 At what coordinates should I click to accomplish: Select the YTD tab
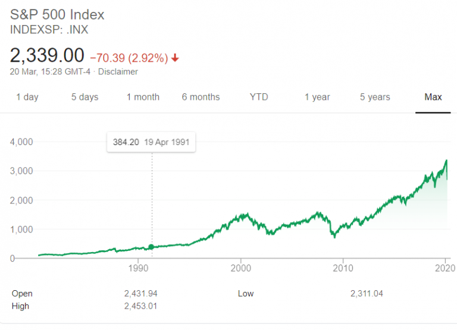tap(259, 97)
